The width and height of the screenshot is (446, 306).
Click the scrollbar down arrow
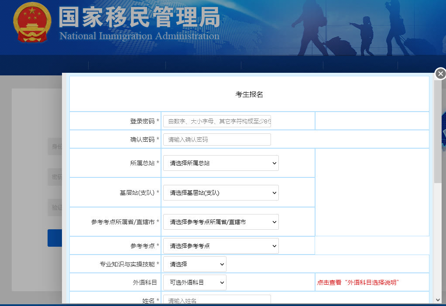coord(438,299)
